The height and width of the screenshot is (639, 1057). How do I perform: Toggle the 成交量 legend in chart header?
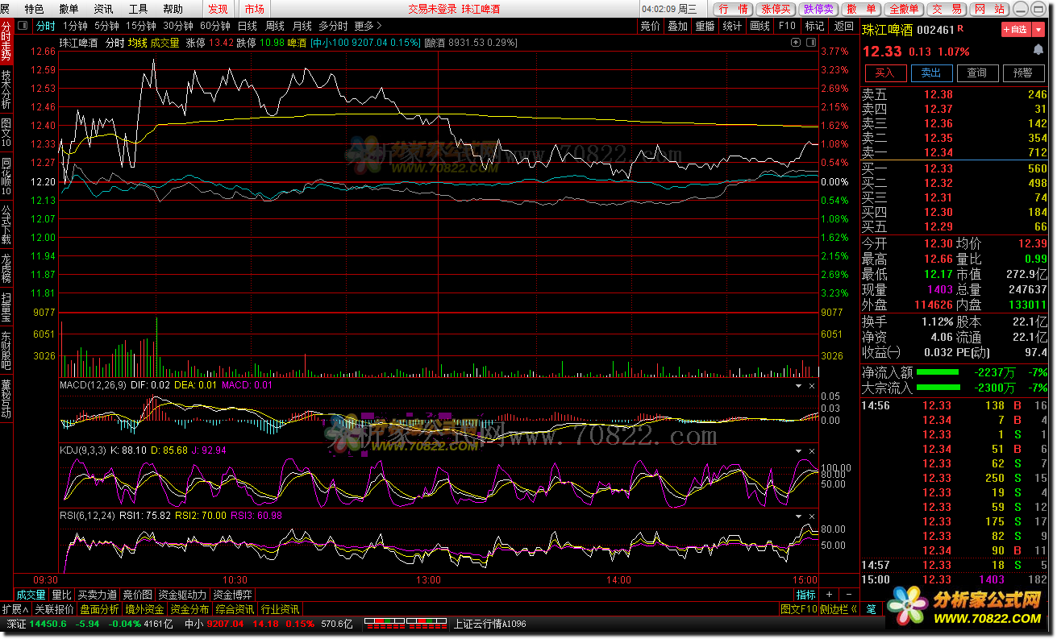pyautogui.click(x=165, y=43)
